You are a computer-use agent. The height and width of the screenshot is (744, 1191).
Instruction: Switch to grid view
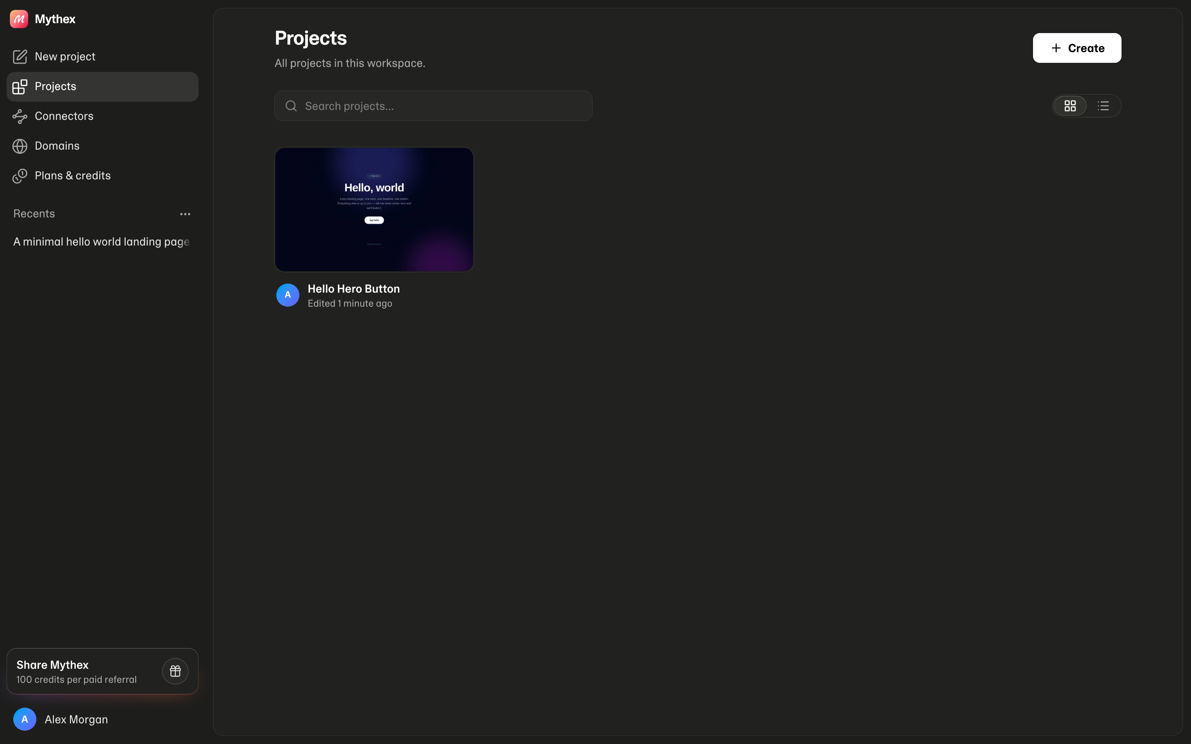point(1070,106)
